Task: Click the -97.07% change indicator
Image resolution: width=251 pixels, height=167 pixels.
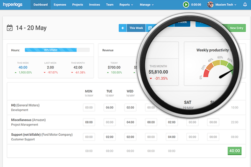Action: pyautogui.click(x=51, y=73)
